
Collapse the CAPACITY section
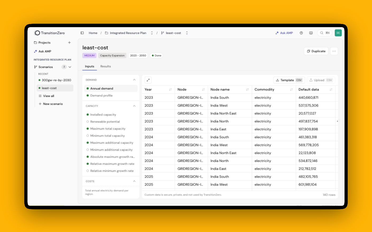134,106
